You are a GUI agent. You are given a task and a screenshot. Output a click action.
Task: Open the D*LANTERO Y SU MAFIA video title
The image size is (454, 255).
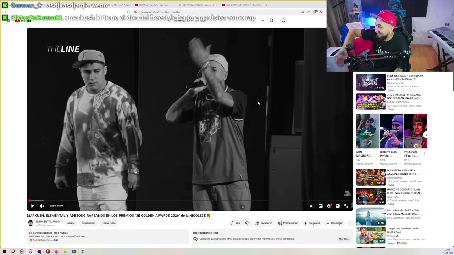click(403, 172)
